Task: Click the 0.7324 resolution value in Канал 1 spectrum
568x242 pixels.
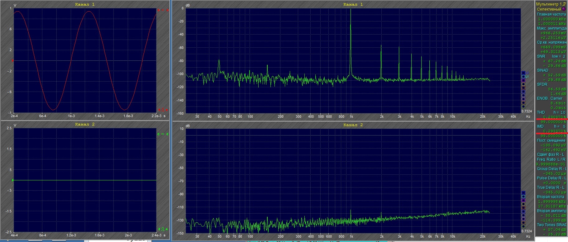Action: (x=527, y=111)
